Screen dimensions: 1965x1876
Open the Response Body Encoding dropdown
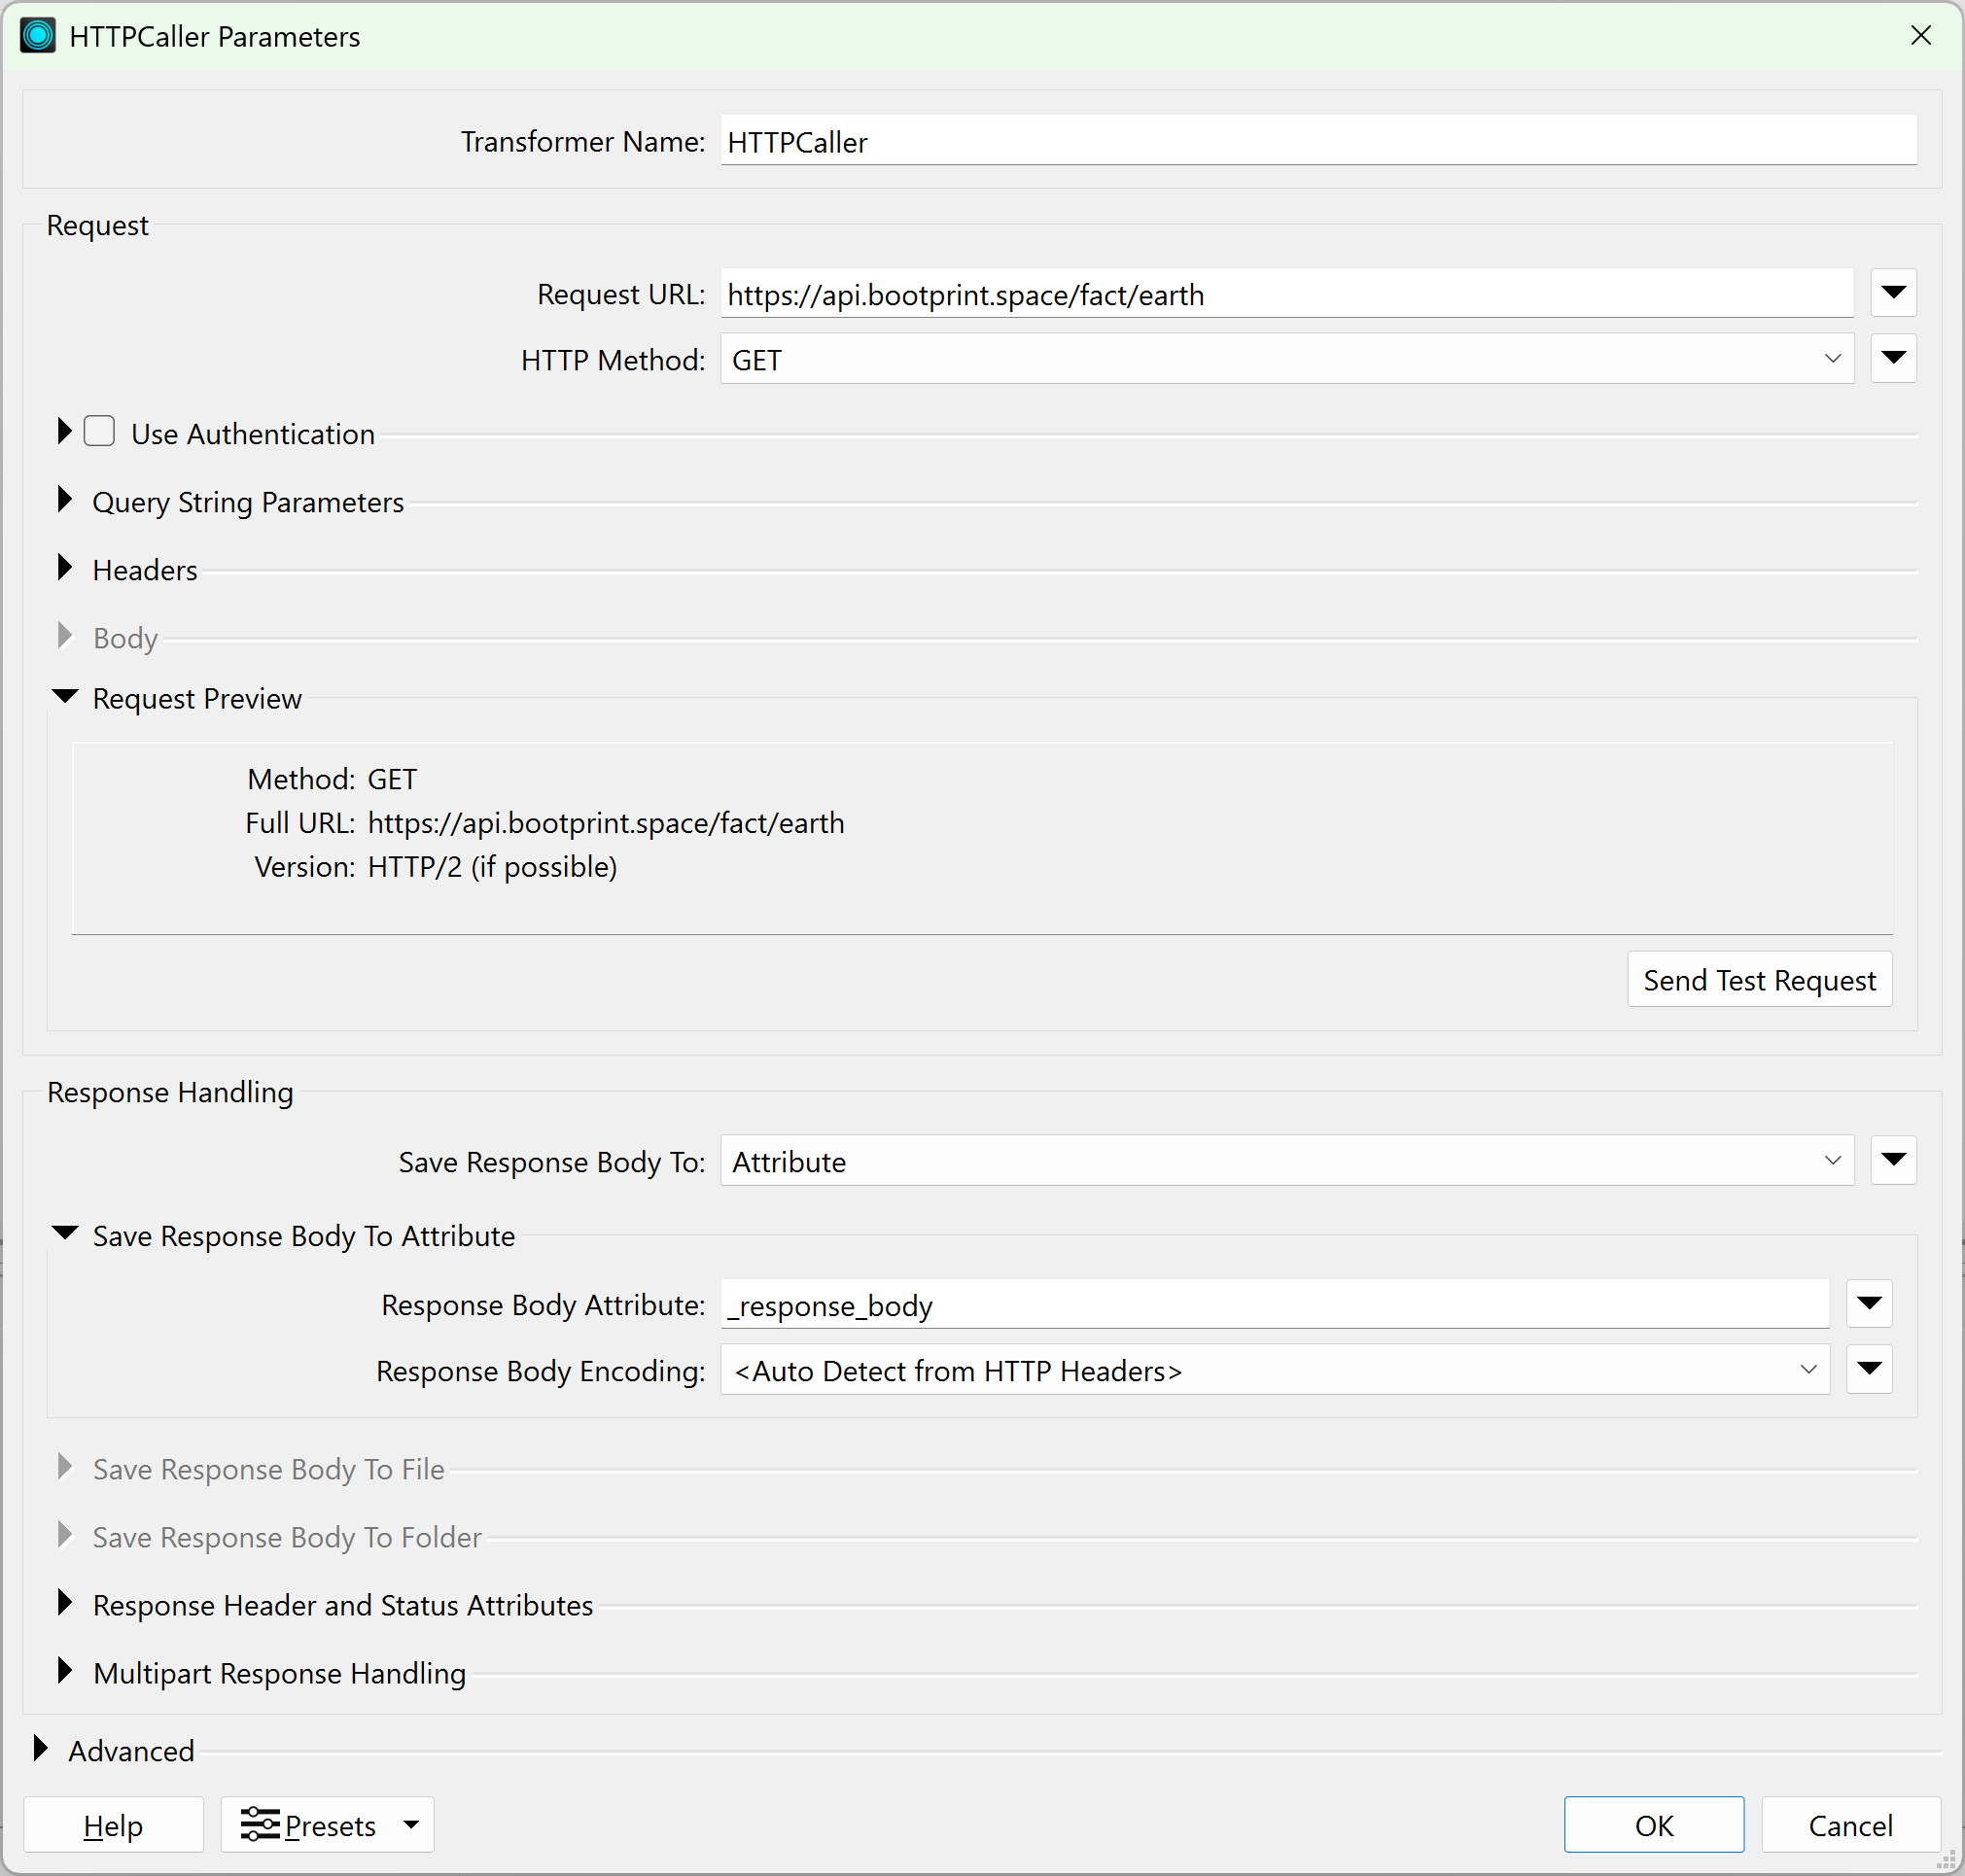coord(1274,1370)
